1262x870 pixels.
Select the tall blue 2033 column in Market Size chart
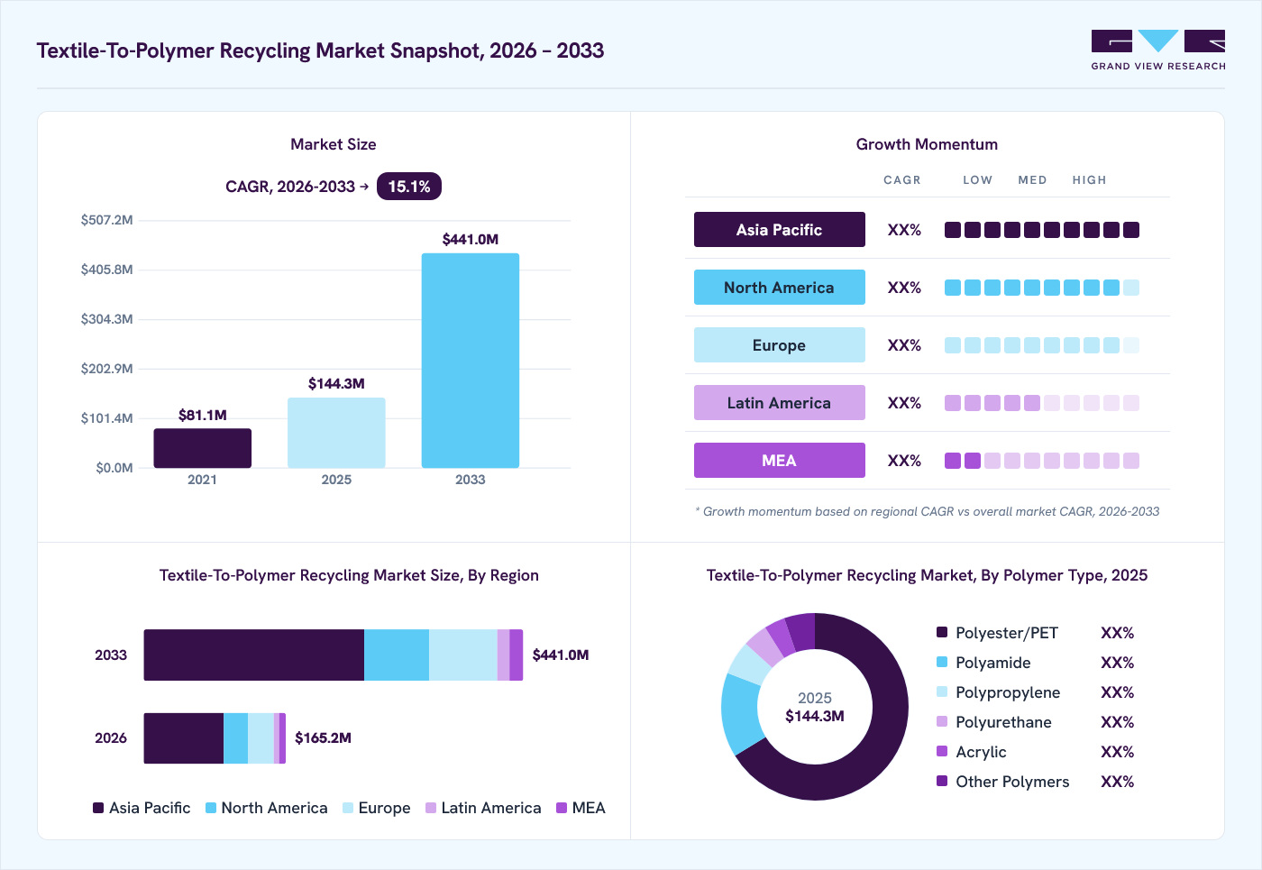[x=471, y=361]
